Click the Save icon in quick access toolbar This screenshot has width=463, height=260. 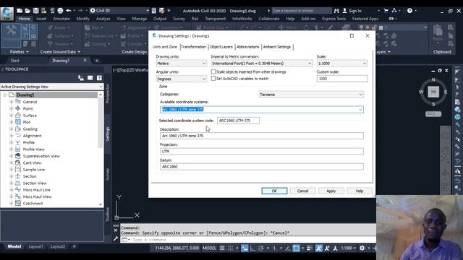click(35, 11)
